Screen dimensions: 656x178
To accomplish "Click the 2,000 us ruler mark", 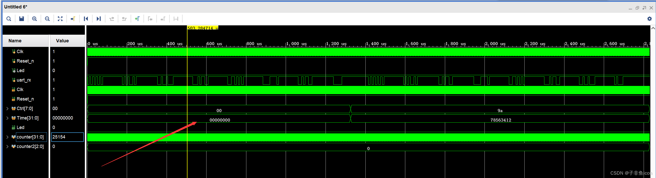I will pos(495,44).
